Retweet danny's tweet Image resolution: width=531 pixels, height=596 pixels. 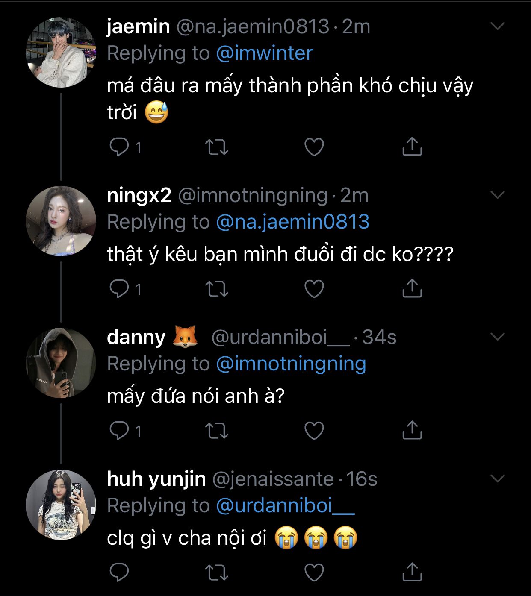217,431
